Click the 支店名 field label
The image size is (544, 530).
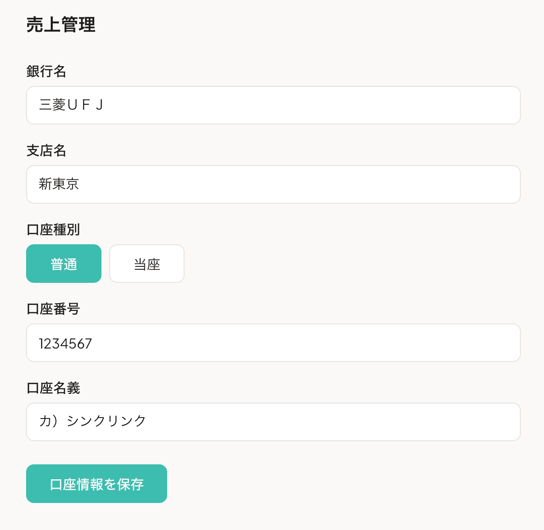[47, 151]
